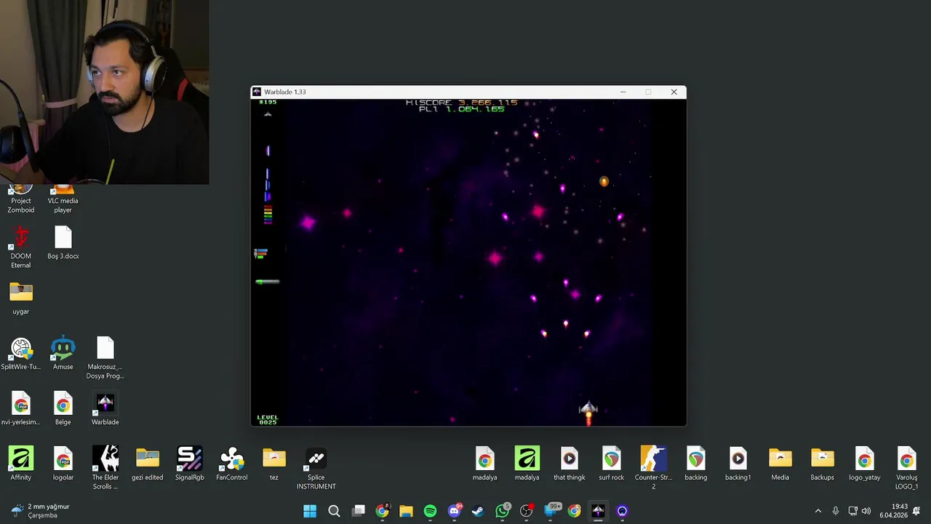The height and width of the screenshot is (524, 931).
Task: Select the Belge Chrome file
Action: point(63,409)
